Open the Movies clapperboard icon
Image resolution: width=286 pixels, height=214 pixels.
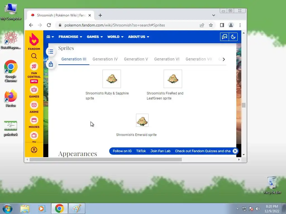34,120
